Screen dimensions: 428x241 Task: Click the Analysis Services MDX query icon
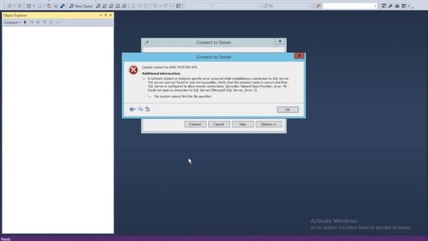(104, 6)
